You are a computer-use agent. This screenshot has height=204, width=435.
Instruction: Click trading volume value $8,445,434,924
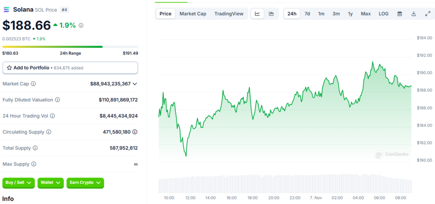coord(119,116)
